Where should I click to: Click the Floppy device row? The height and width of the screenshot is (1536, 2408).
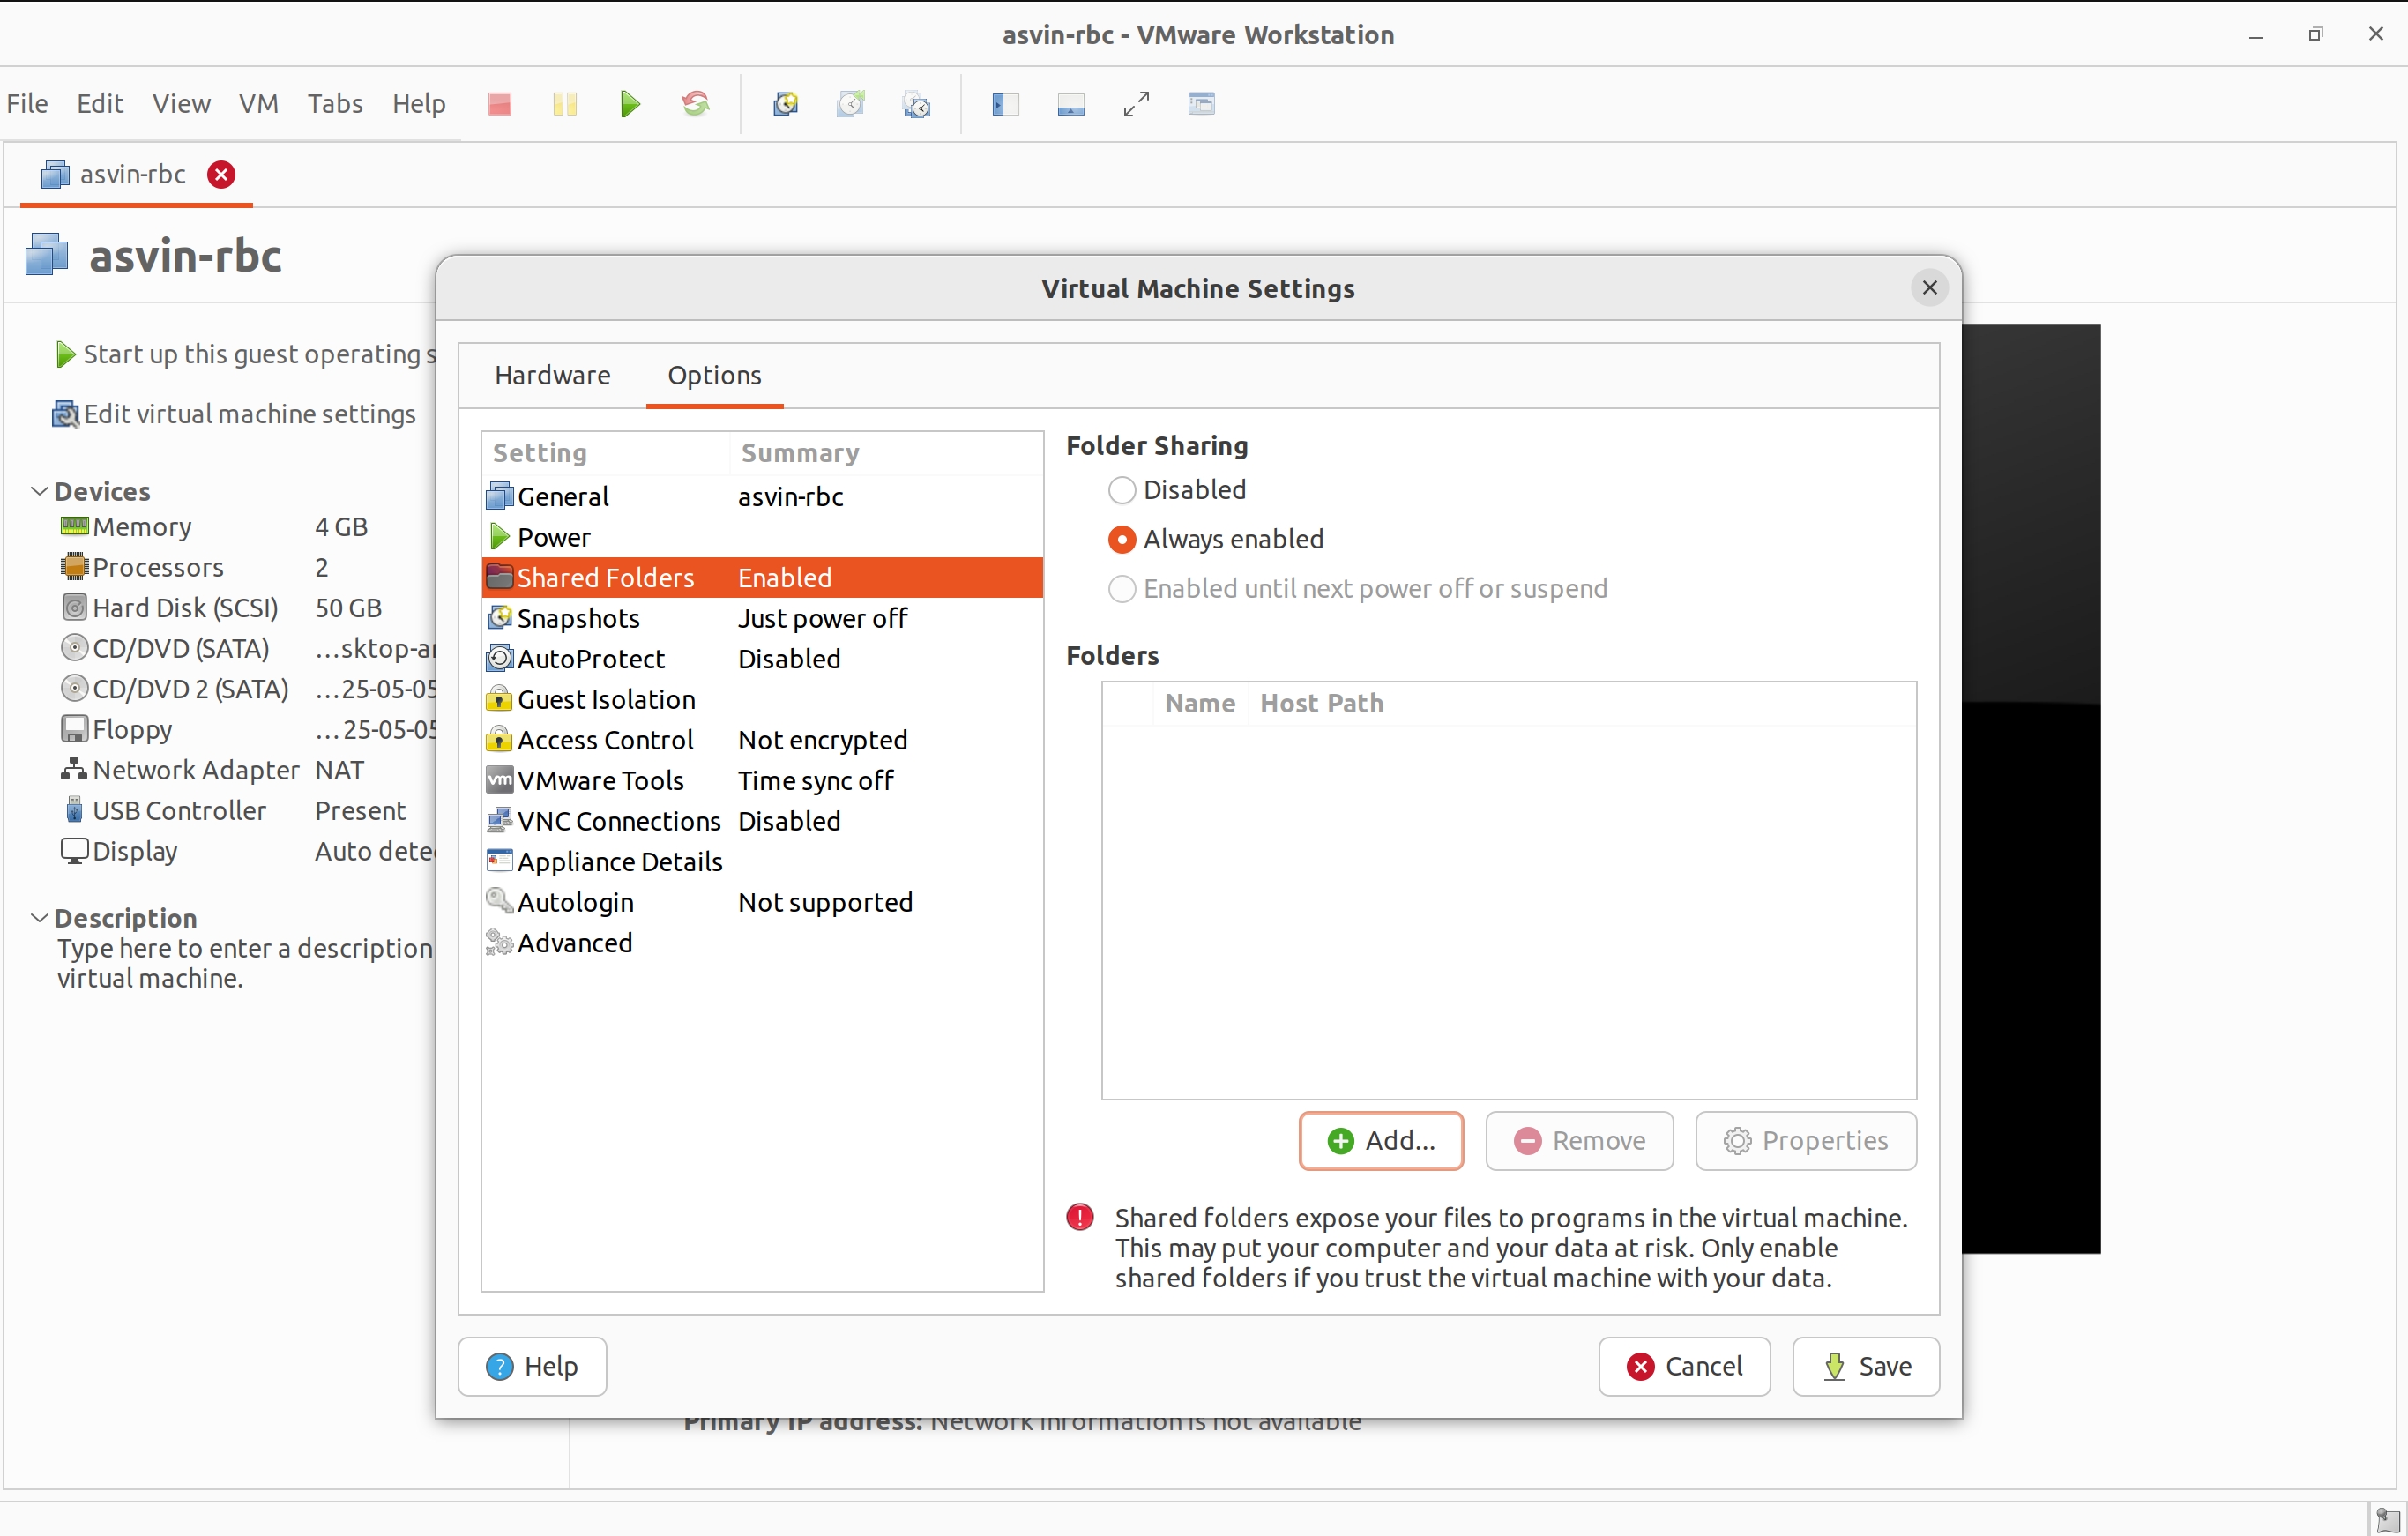coord(247,730)
